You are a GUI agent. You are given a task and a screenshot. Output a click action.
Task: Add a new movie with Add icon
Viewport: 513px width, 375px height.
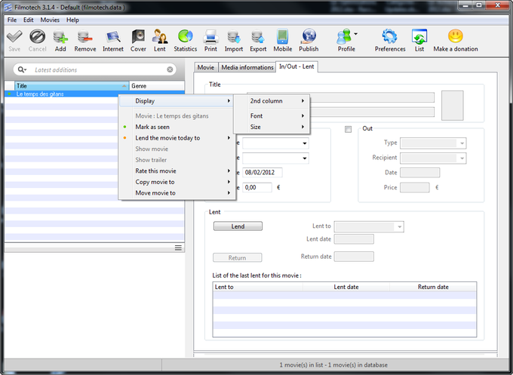point(60,36)
